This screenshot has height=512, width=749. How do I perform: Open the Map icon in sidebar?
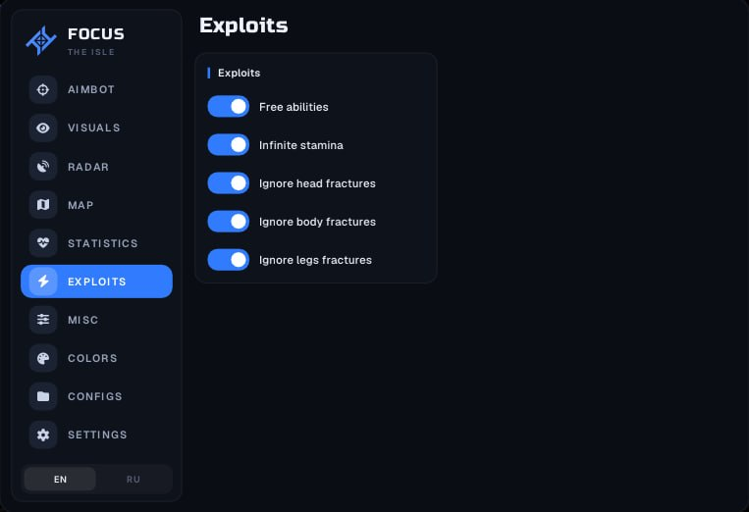pos(43,205)
